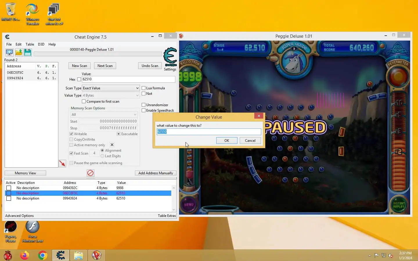Screen dimensions: 418x261
Task: Click the New Scan button
Action: 80,66
